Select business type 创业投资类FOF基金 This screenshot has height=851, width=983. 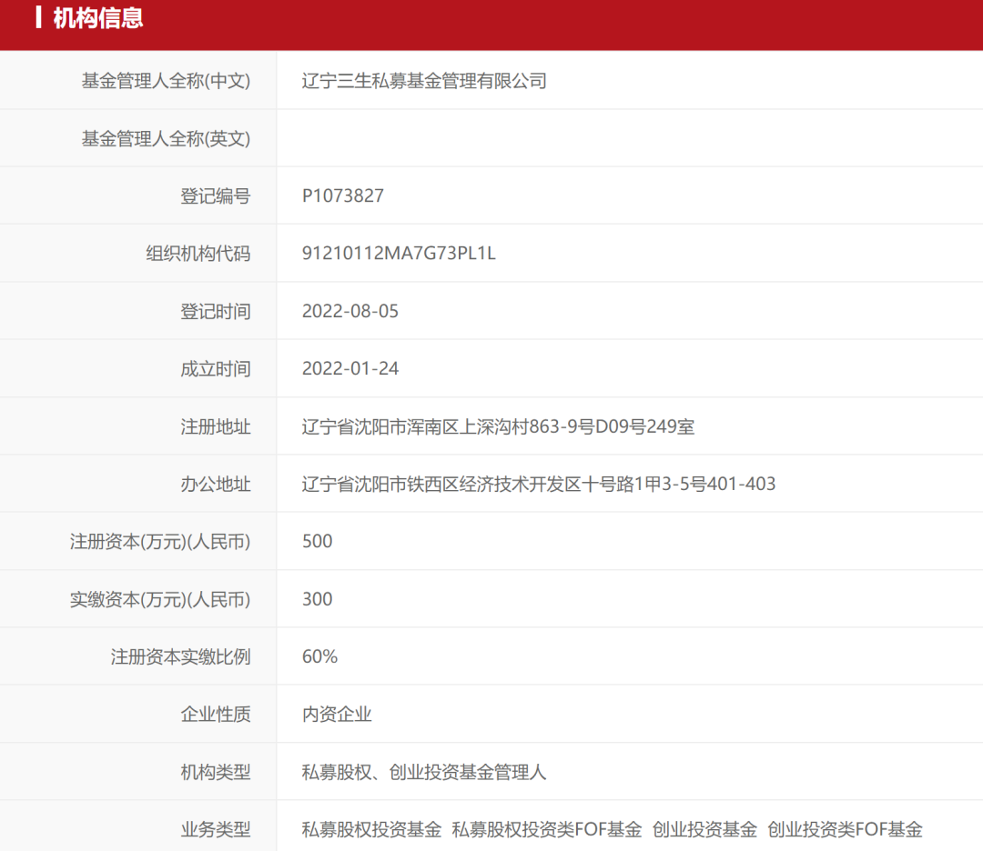[845, 830]
